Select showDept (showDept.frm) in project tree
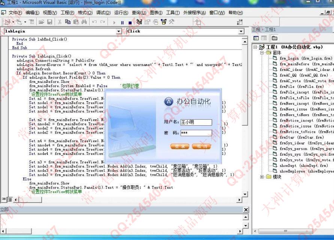 click(304, 166)
